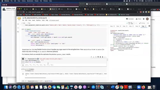Click the Comment button
This screenshot has width=160, height=90.
click(130, 19)
